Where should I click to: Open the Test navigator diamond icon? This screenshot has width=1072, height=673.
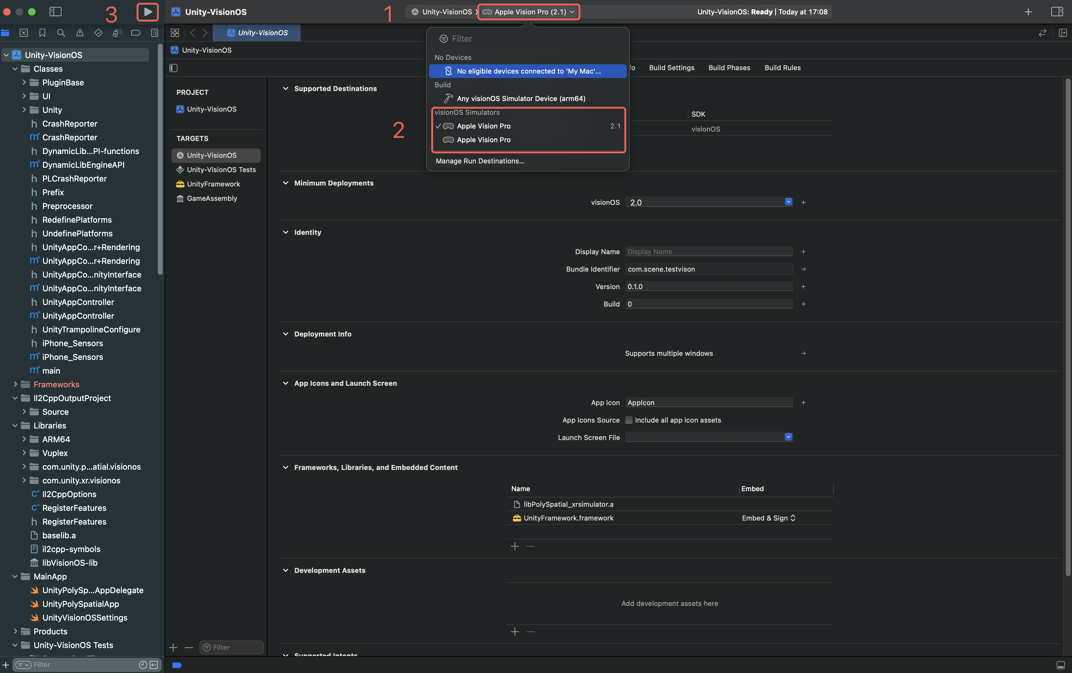click(98, 32)
